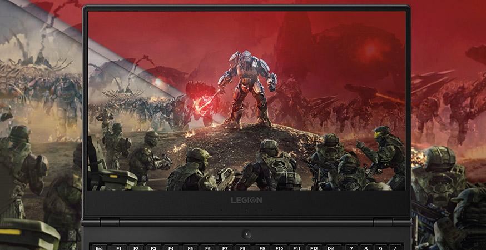Click the F12 key
This screenshot has height=250, width=486.
pos(314,248)
